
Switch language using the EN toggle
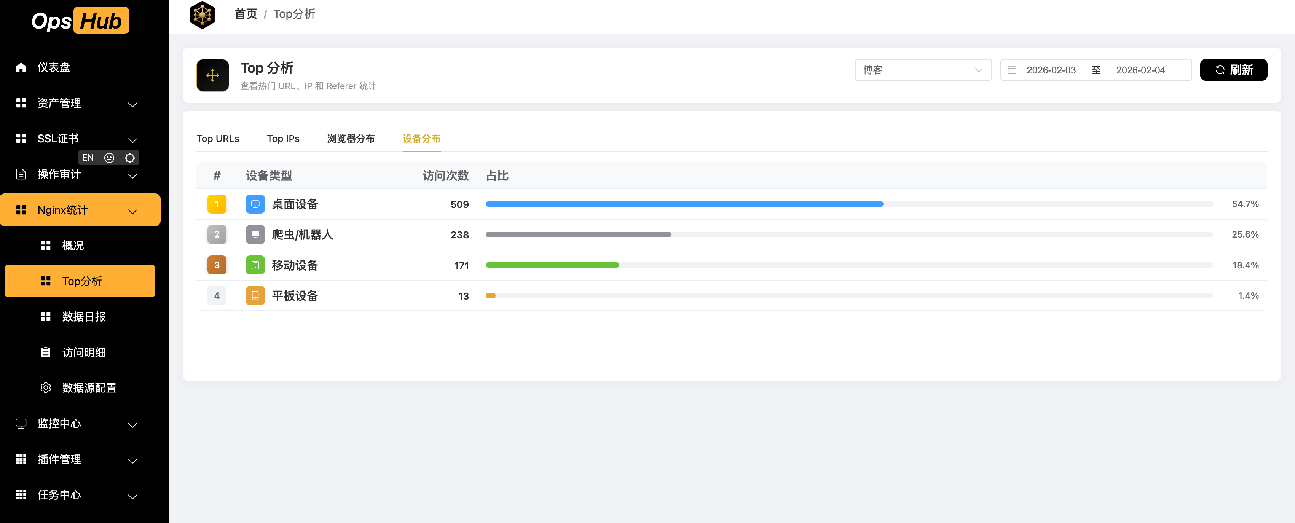[88, 158]
